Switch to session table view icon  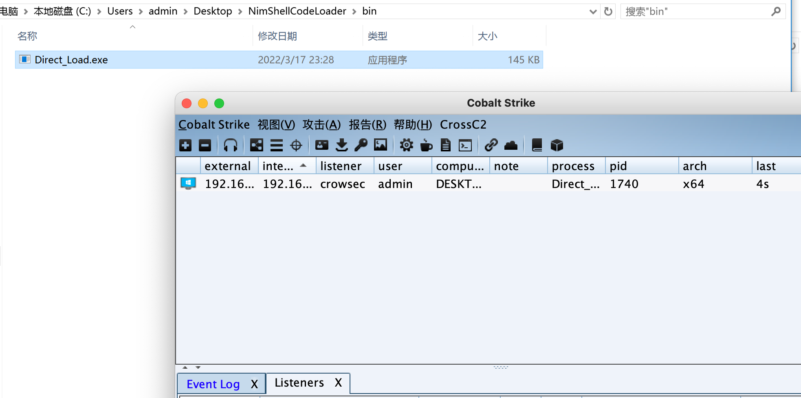click(x=277, y=145)
